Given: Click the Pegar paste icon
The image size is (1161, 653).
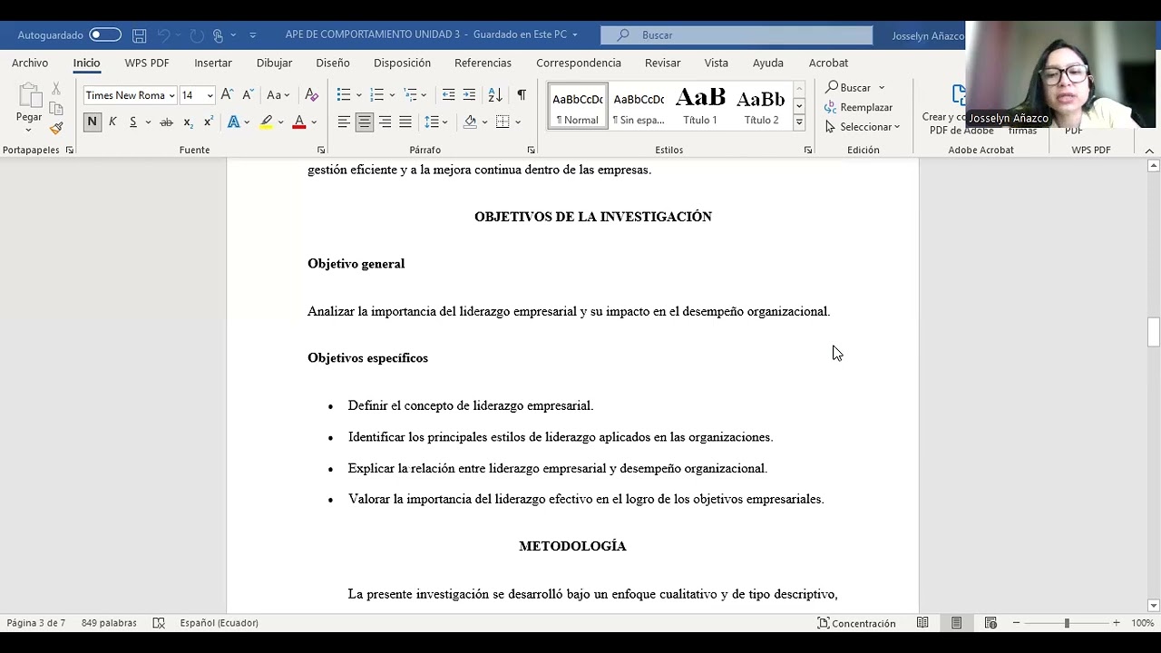Looking at the screenshot, I should [29, 95].
